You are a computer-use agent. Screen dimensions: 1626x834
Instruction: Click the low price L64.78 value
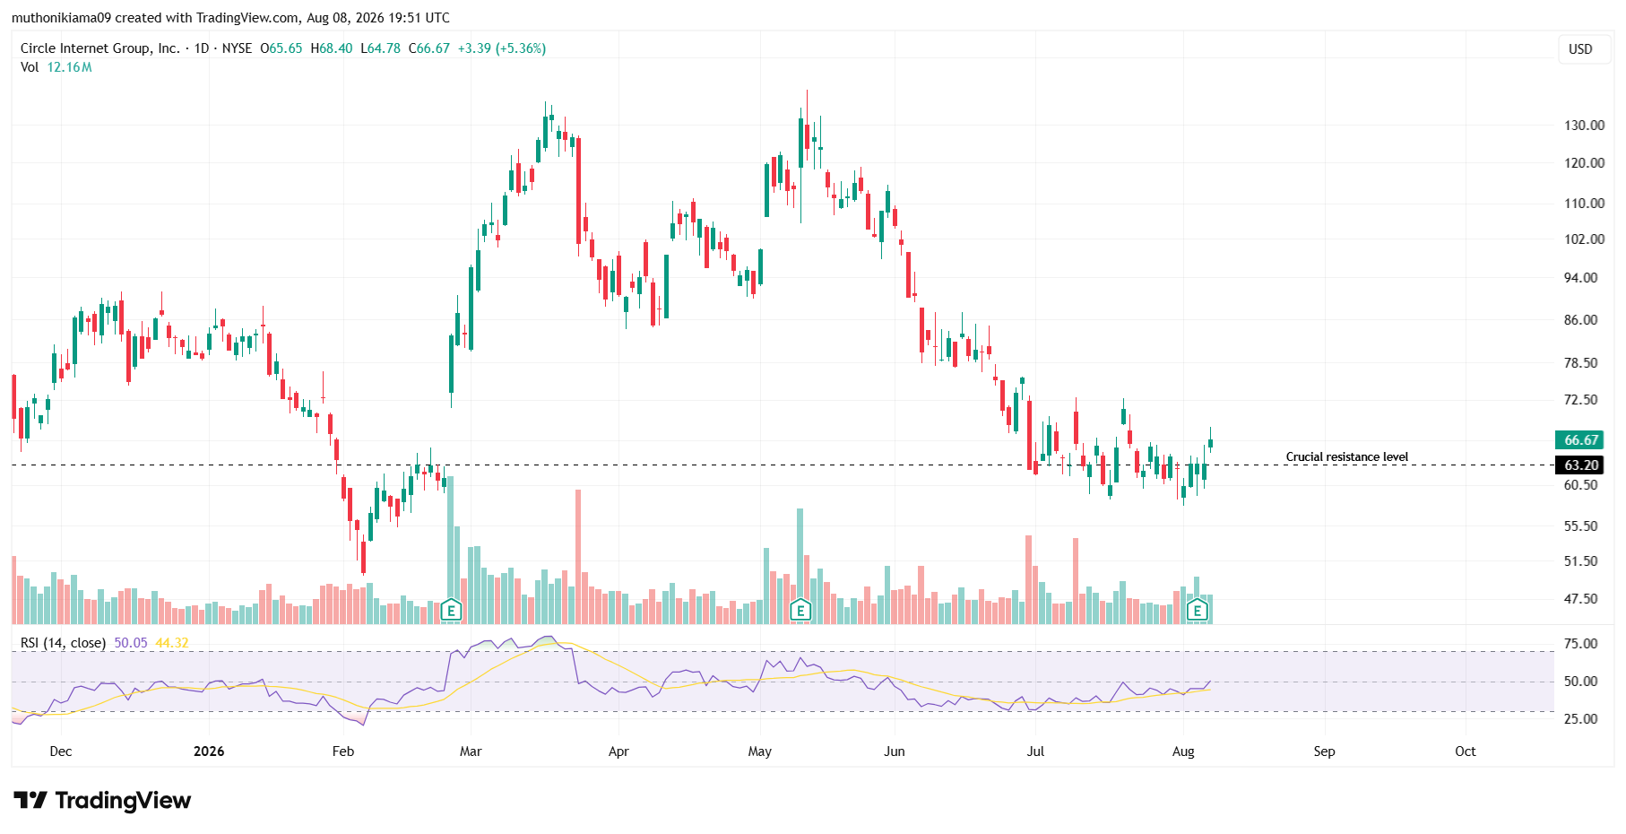click(x=381, y=48)
